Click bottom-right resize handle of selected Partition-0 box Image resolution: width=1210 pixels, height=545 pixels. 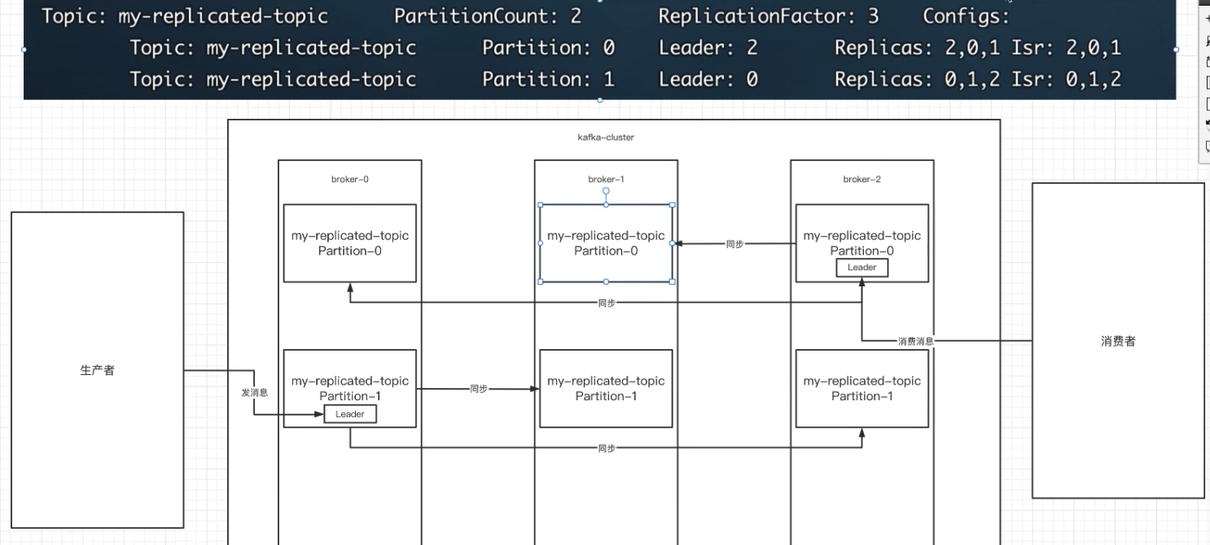tap(673, 281)
